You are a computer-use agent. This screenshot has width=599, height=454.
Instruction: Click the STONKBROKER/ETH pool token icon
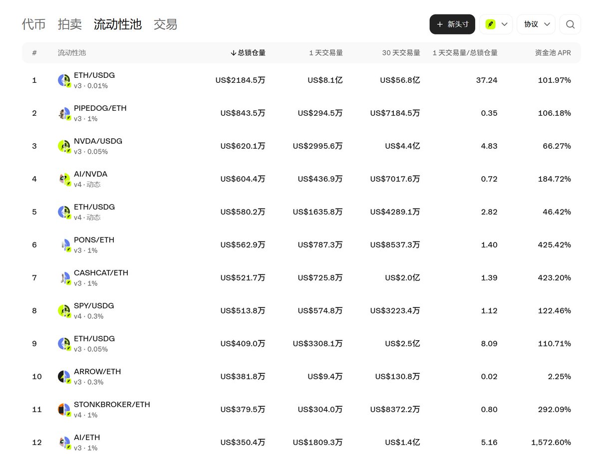pyautogui.click(x=64, y=410)
